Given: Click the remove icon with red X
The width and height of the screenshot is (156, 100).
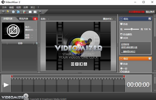Looking at the screenshot, I should [x=24, y=12].
